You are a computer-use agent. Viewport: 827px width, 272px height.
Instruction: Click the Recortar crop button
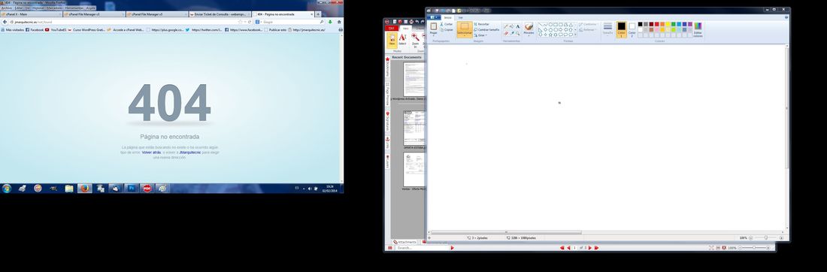point(481,24)
